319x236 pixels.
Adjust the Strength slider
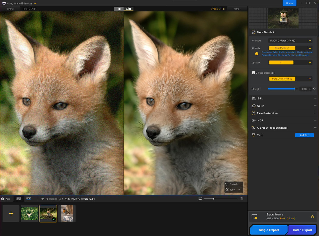coord(283,89)
